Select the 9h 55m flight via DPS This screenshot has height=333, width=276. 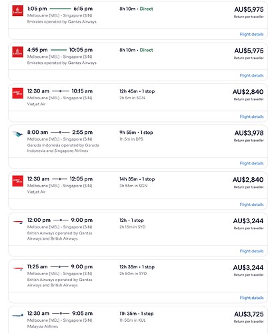pos(138,141)
